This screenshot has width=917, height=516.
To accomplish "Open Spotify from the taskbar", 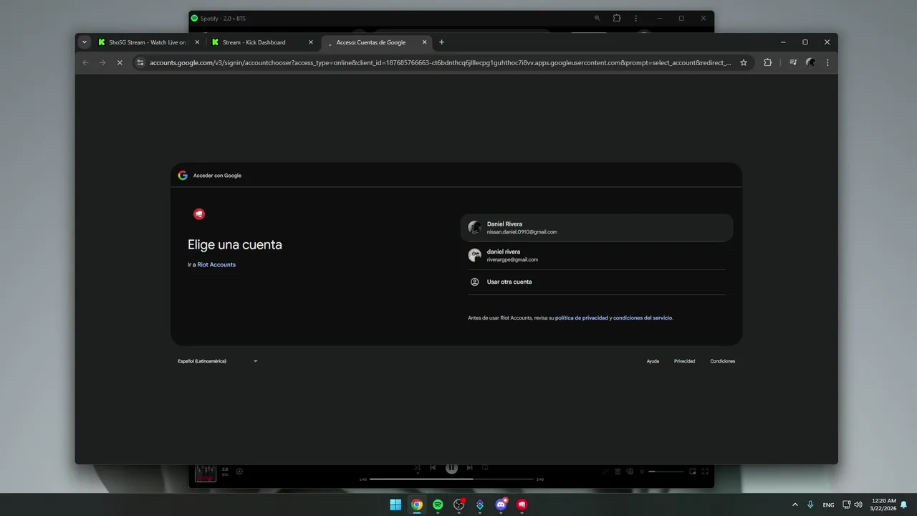I will click(x=438, y=505).
